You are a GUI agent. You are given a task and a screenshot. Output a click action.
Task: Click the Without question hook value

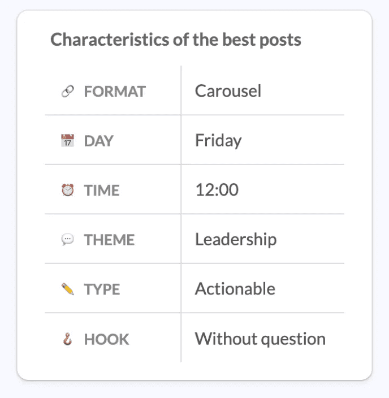[260, 339]
